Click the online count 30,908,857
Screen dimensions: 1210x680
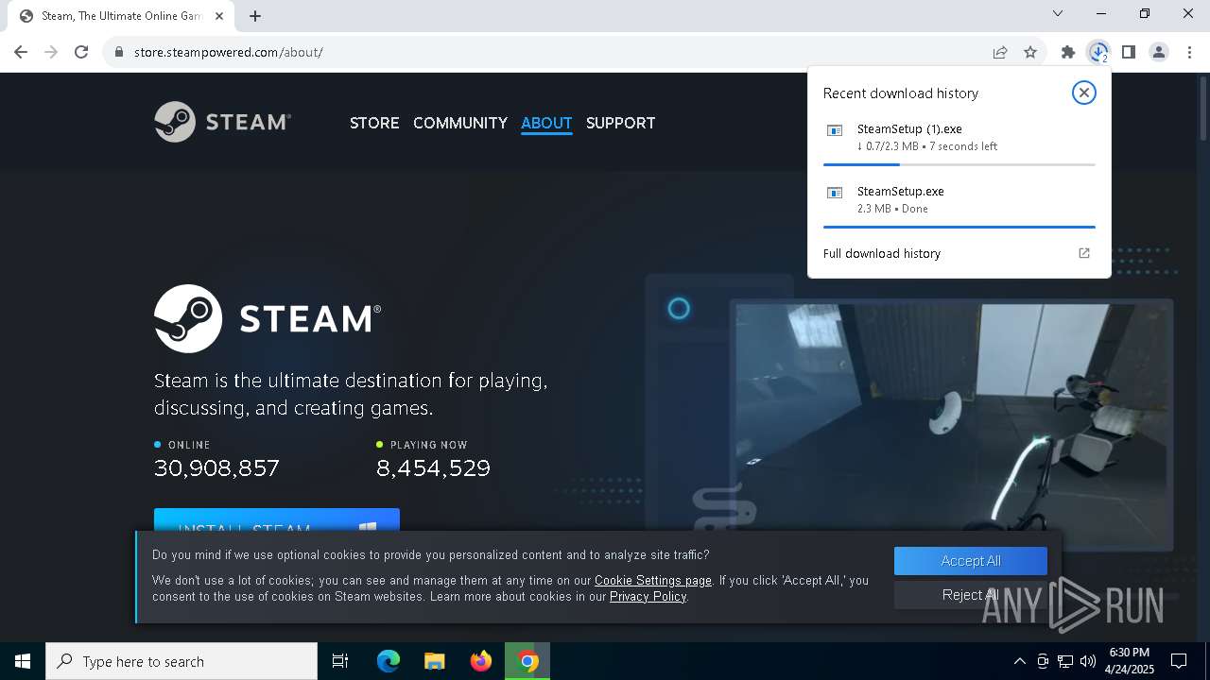(216, 468)
